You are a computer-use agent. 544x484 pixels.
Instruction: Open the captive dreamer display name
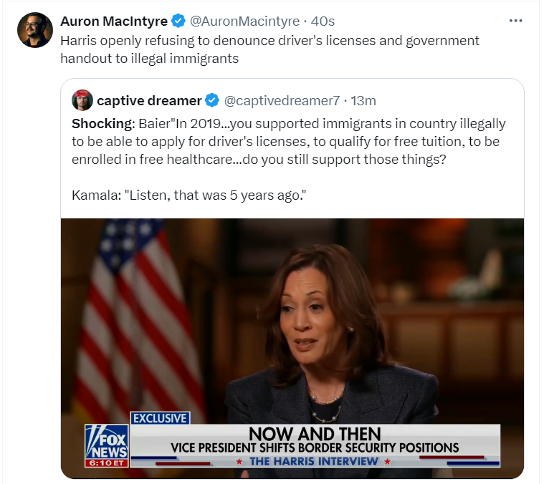(x=149, y=100)
